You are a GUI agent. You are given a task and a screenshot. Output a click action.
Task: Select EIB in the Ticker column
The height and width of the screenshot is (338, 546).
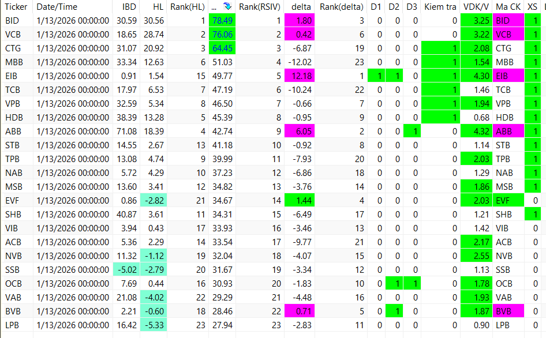pos(11,76)
